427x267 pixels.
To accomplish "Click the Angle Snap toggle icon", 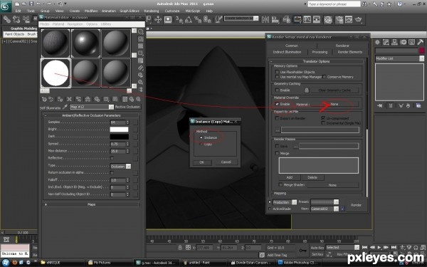I will (188, 19).
